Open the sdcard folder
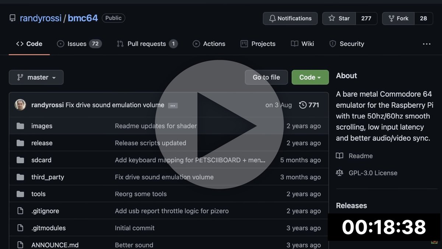The height and width of the screenshot is (249, 442). click(41, 160)
